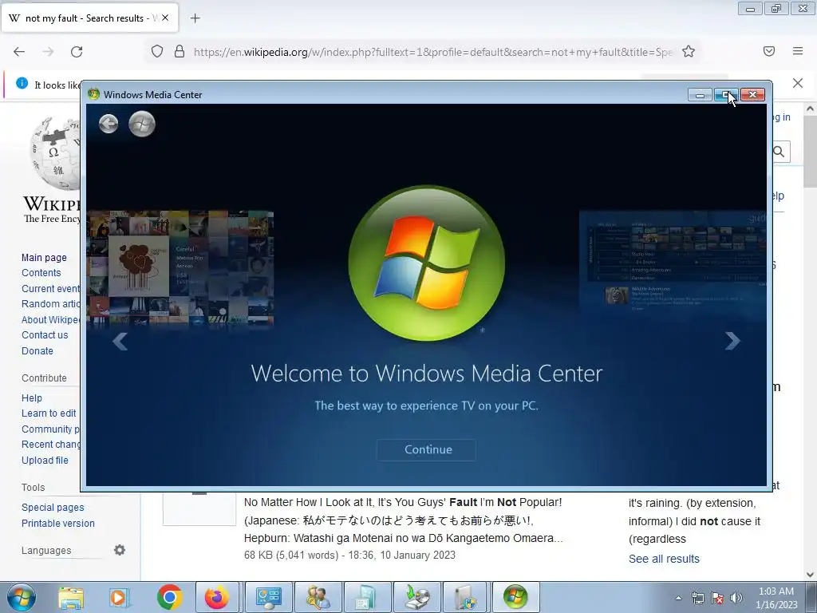Viewport: 817px width, 613px height.
Task: Select the 'not my fault - Search results' tab
Action: point(89,18)
